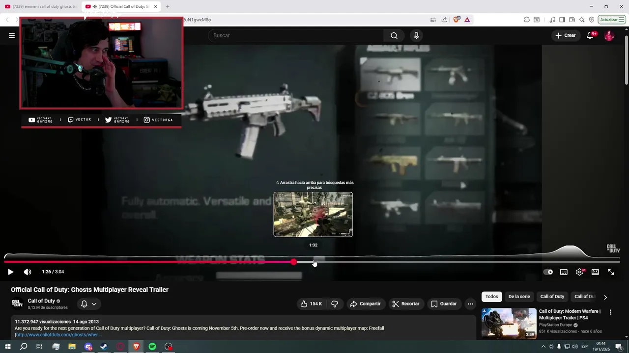Viewport: 629px width, 353px height.
Task: Open the system volume speaker icon
Action: 575,347
